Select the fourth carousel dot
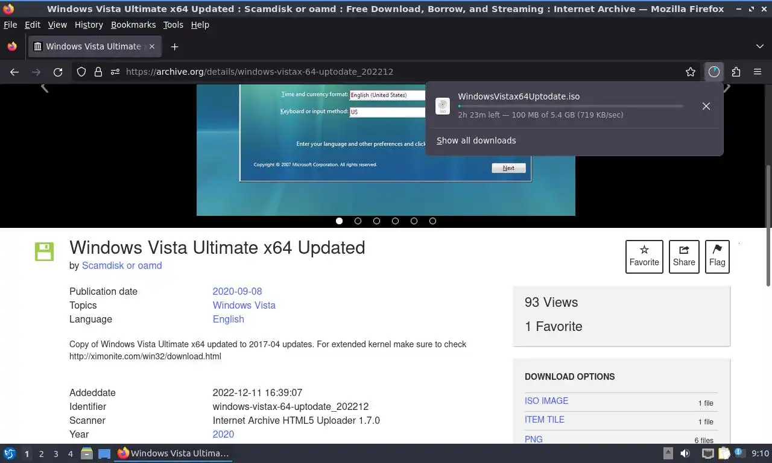Screen dimensions: 772x463 point(395,221)
